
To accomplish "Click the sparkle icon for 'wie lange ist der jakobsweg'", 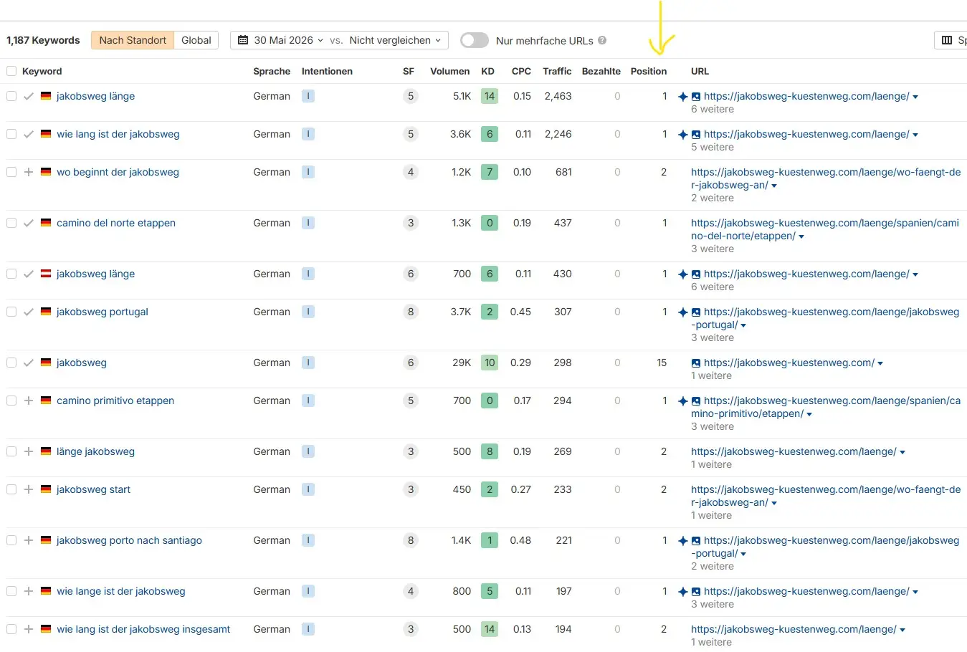I will click(683, 592).
